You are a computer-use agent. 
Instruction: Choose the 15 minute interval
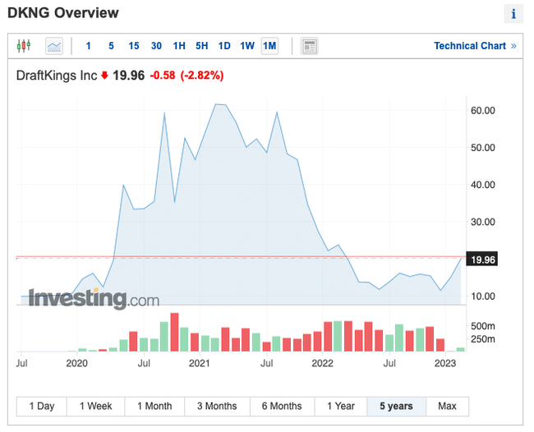coord(133,46)
